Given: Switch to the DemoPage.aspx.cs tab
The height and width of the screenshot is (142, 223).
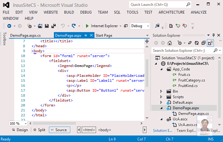Looking at the screenshot, I should coord(25,35).
